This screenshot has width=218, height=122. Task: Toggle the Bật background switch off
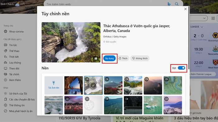182,68
